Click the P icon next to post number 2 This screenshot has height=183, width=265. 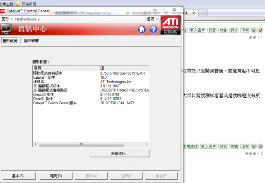255,153
